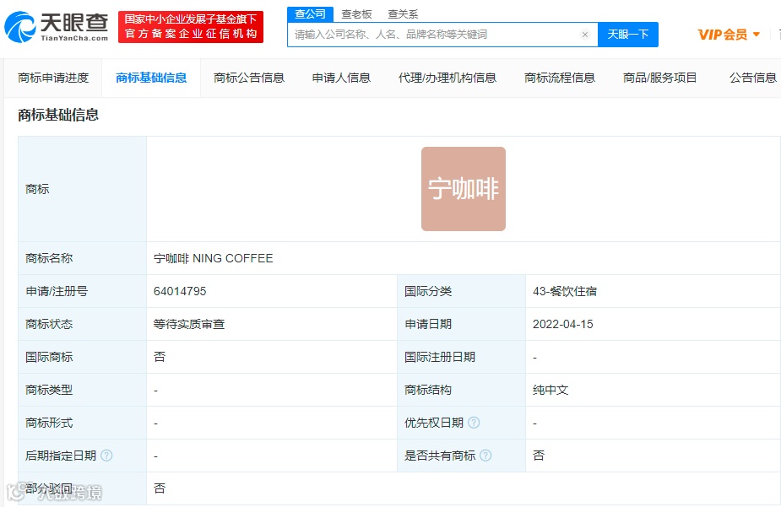Click the 商标名称 label cell
Screen dimensions: 781x507
click(x=82, y=258)
